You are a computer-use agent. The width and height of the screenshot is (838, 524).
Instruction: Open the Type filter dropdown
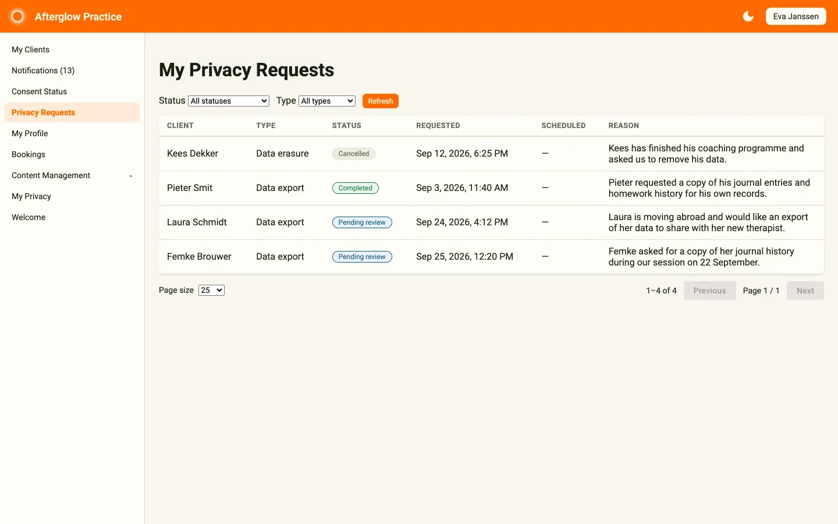(327, 101)
